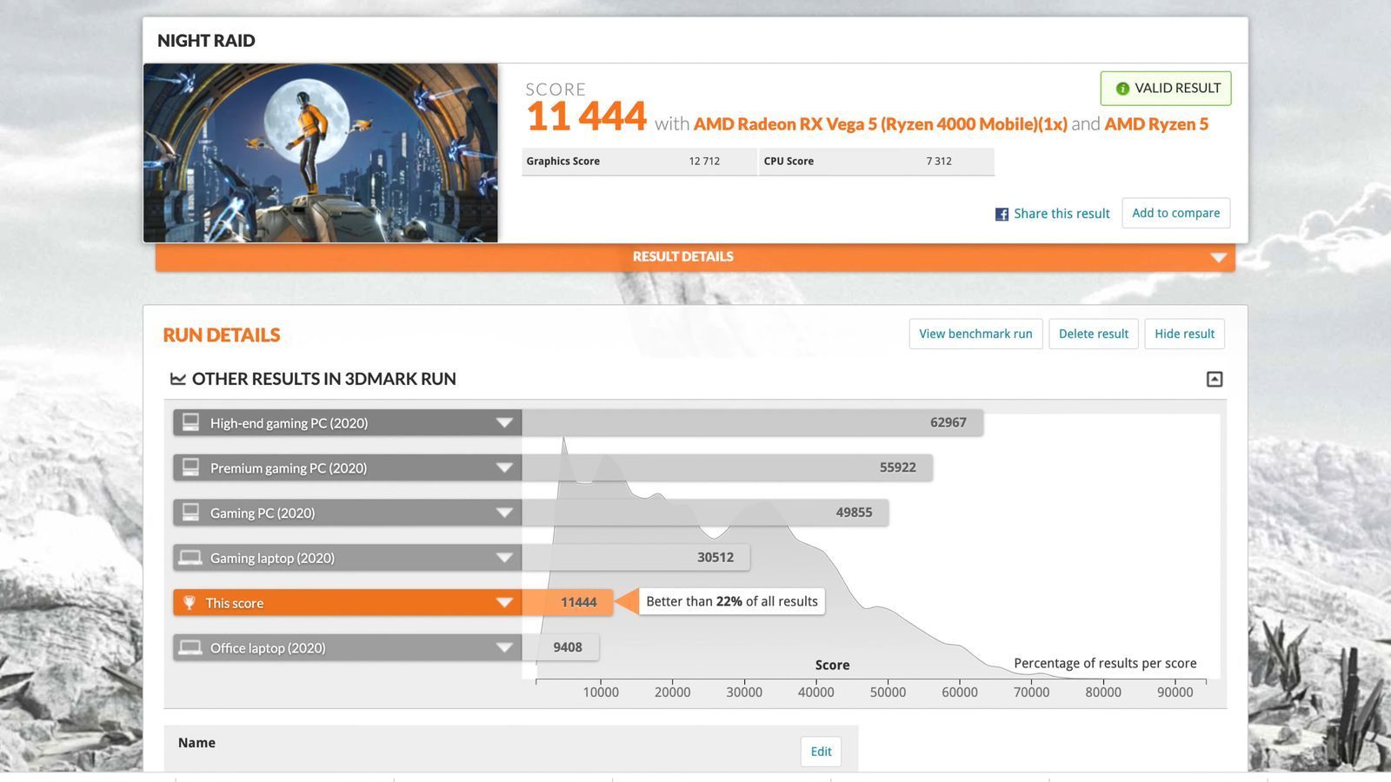Click the desktop icon for Premium gaming PC
This screenshot has height=782, width=1391.
[190, 467]
